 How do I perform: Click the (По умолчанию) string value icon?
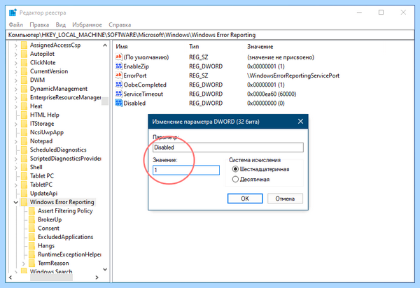coord(119,57)
